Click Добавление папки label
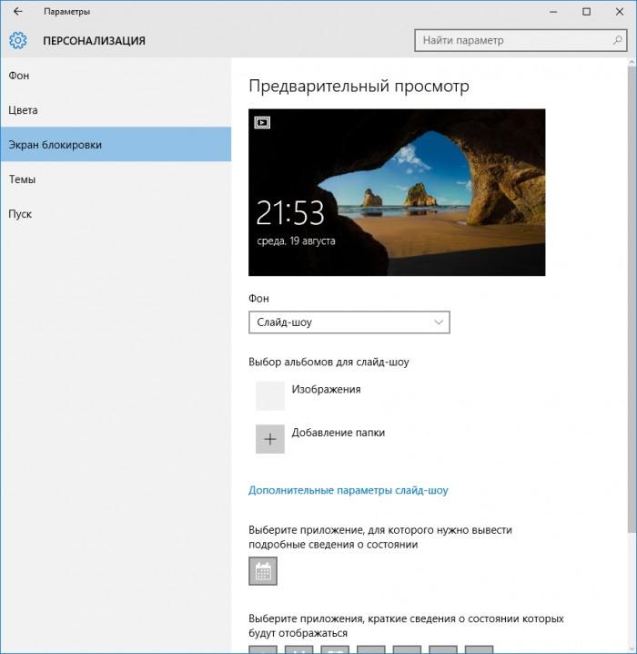The height and width of the screenshot is (654, 637). click(339, 433)
